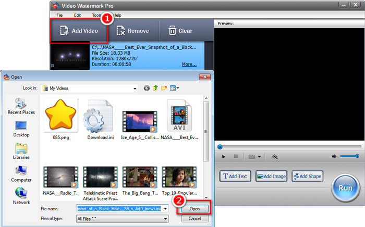
Task: Click the Clear list button
Action: pyautogui.click(x=180, y=31)
